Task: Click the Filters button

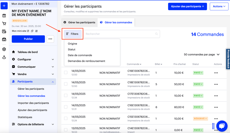Action: point(73,34)
